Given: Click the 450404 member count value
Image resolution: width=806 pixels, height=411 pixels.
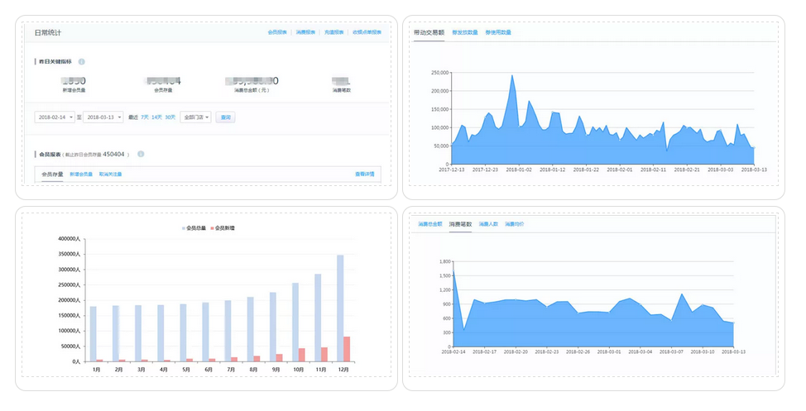Looking at the screenshot, I should (113, 154).
